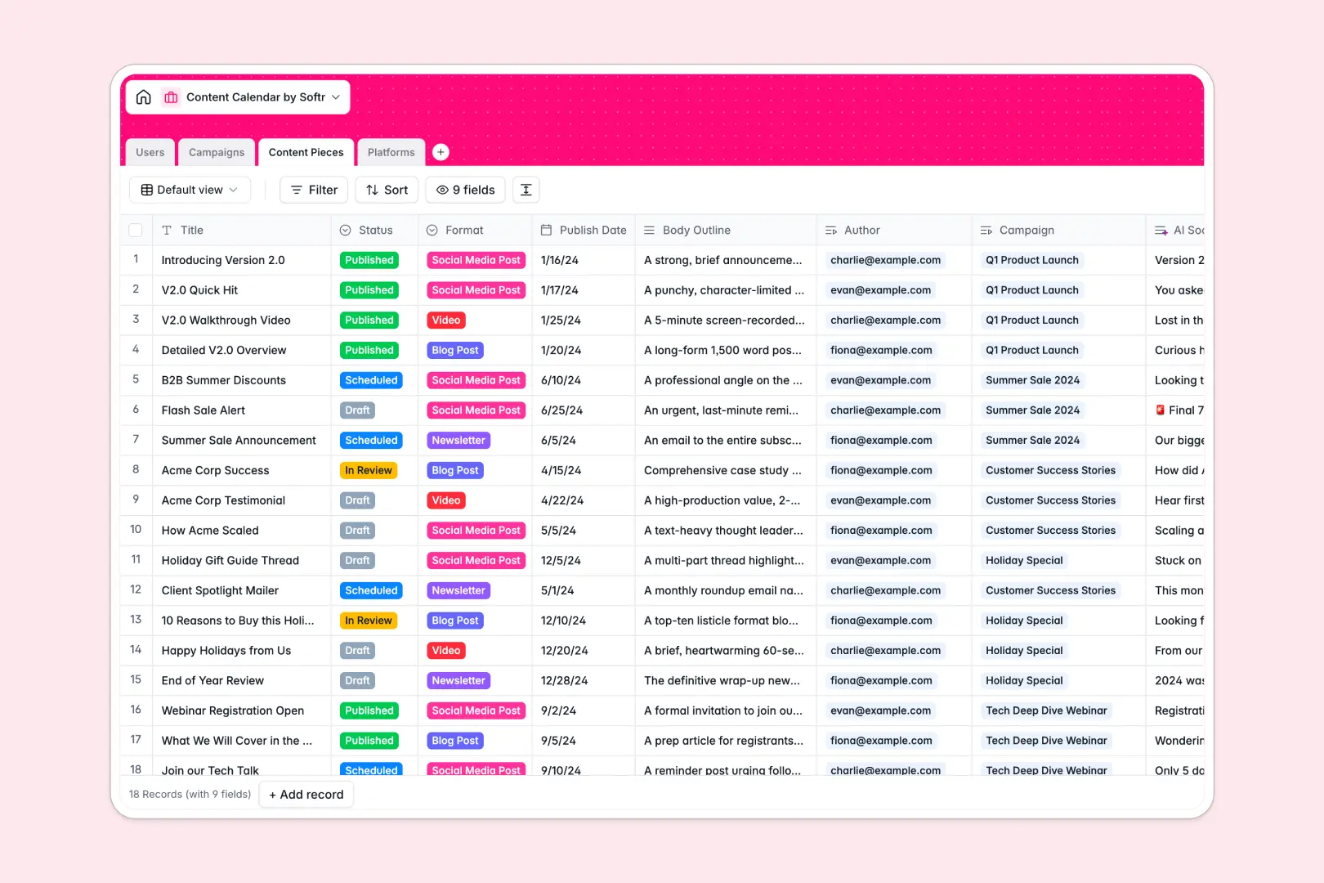Click the T text icon in Title header
Image resolution: width=1324 pixels, height=883 pixels.
pyautogui.click(x=167, y=230)
